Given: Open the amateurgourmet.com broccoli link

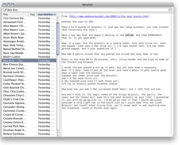Looking at the screenshot, I should coord(109,16).
